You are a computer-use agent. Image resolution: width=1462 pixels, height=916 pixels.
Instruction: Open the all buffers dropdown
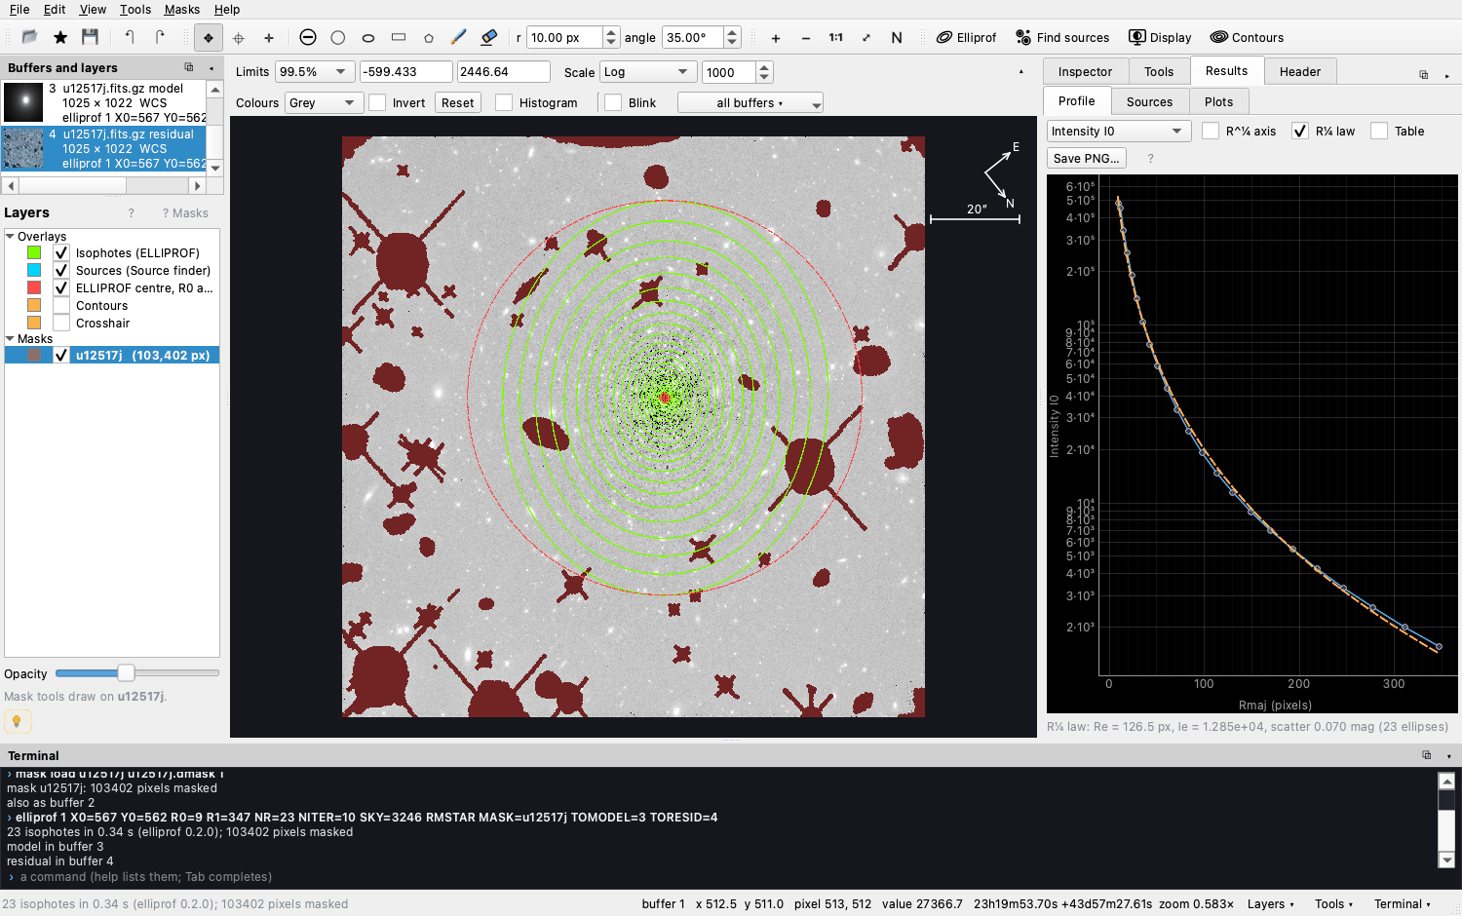pyautogui.click(x=750, y=102)
